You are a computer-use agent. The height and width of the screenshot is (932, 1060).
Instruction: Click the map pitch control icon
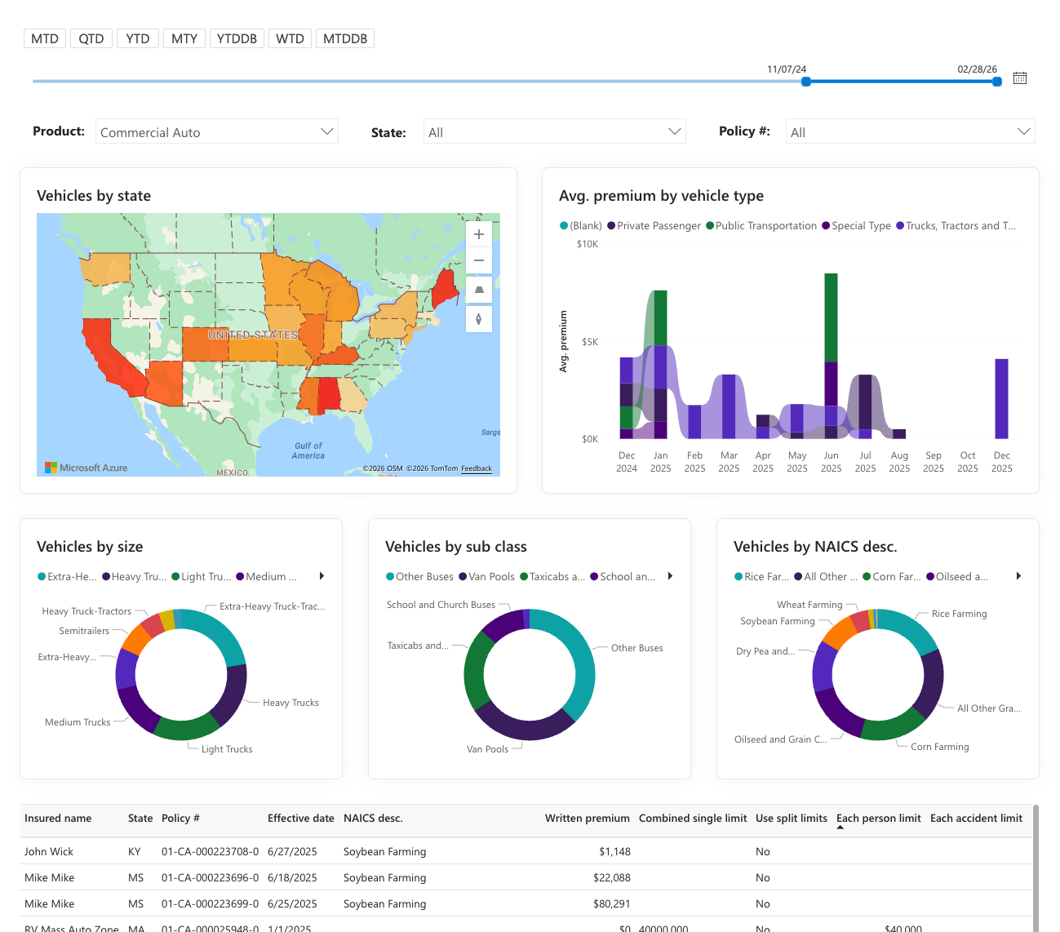479,290
